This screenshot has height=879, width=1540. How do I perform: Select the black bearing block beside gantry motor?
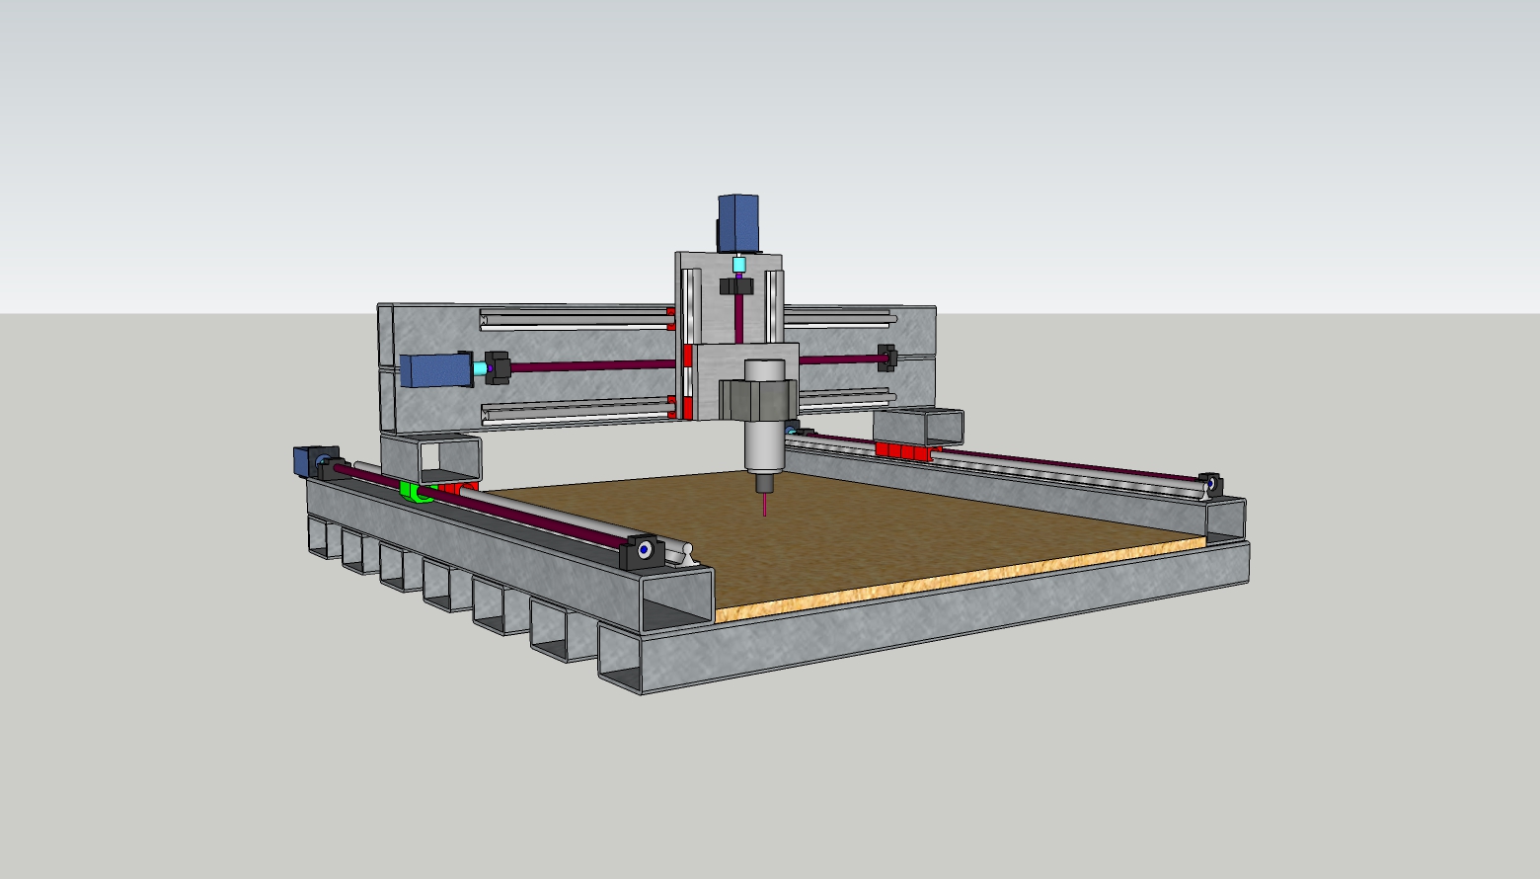tap(497, 367)
